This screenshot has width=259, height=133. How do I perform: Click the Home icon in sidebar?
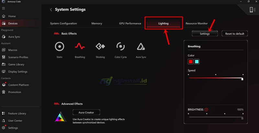pos(4,16)
